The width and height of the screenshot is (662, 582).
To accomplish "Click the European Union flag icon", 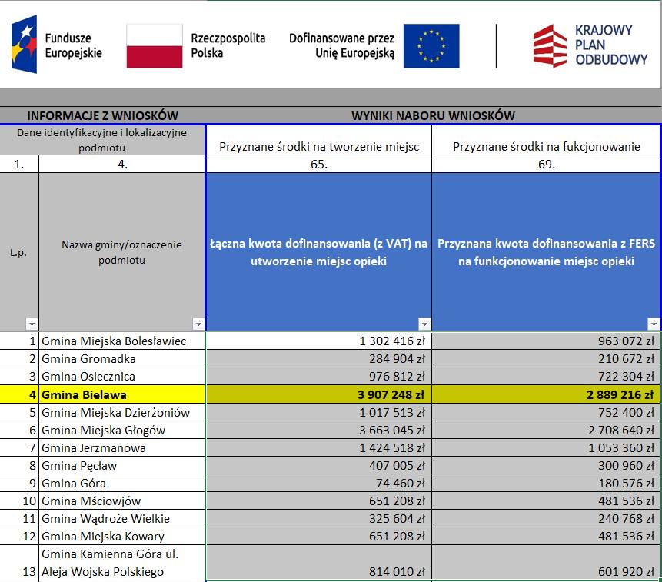I will [x=431, y=45].
